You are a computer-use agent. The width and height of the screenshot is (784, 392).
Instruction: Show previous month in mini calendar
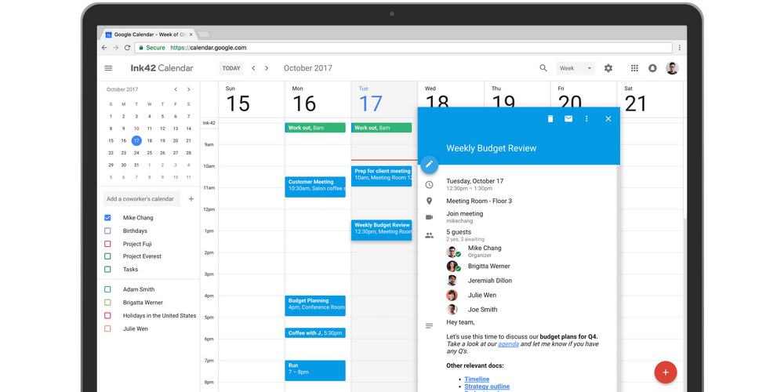point(176,89)
